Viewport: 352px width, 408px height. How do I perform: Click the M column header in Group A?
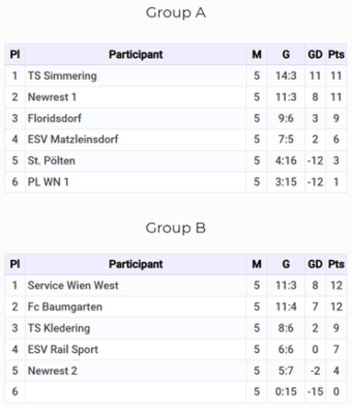[257, 55]
